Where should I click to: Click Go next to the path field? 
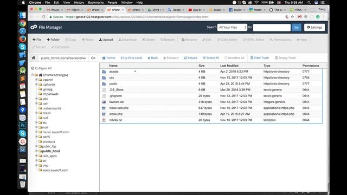(93, 58)
